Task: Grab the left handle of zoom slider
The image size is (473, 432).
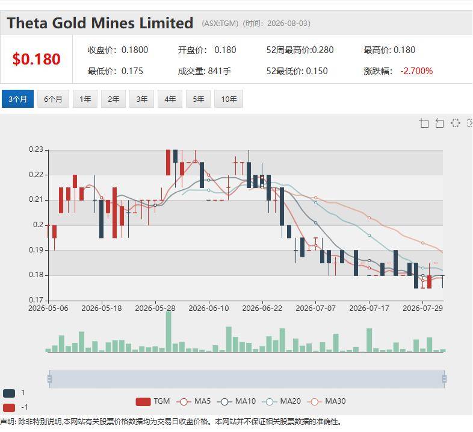Action: 49,379
